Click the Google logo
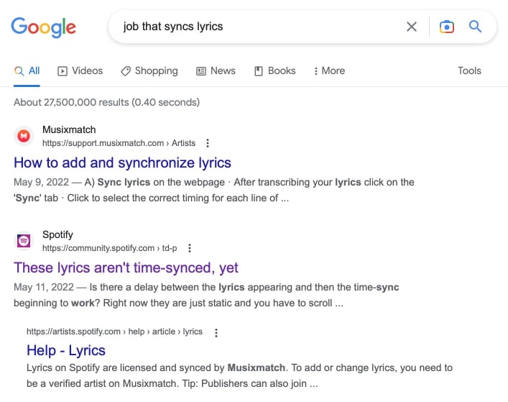508x402 pixels. pyautogui.click(x=44, y=27)
